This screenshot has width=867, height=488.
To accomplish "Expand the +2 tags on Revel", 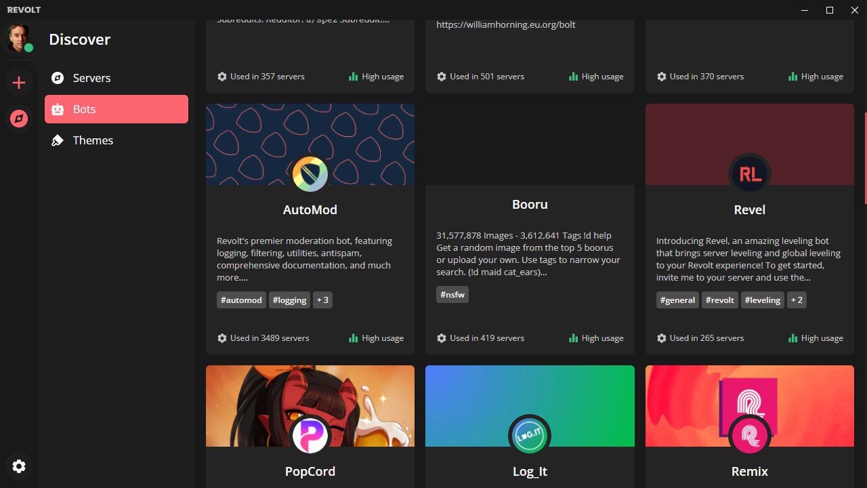I will 797,300.
